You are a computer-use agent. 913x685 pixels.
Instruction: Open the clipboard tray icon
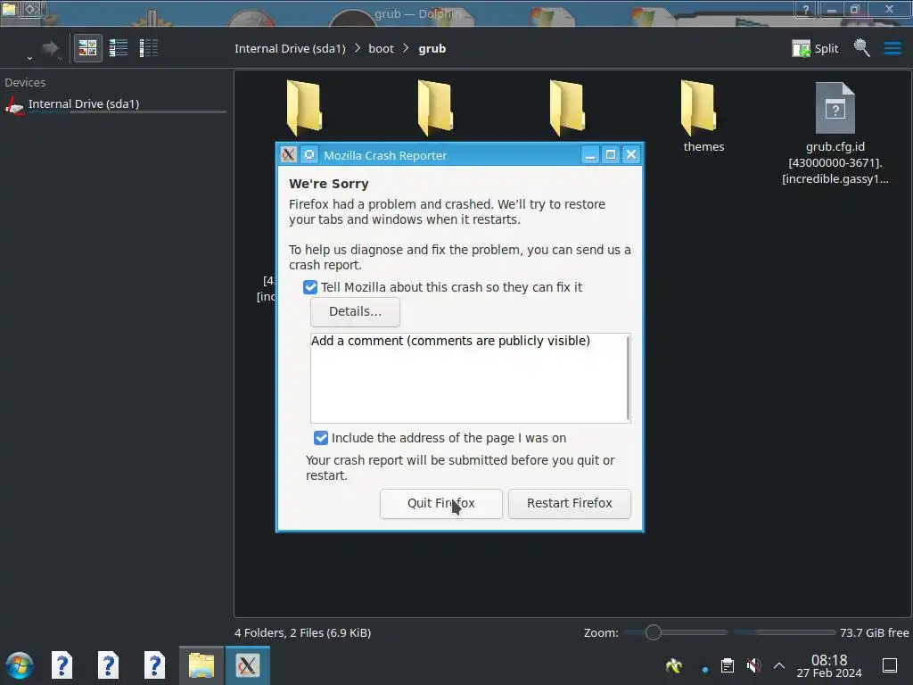click(728, 665)
